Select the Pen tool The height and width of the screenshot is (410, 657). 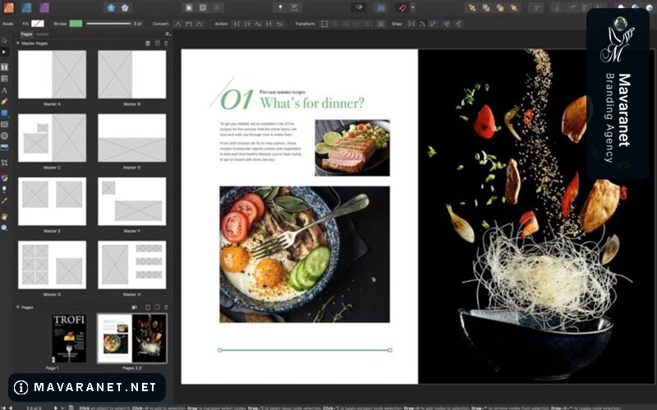pos(5,101)
